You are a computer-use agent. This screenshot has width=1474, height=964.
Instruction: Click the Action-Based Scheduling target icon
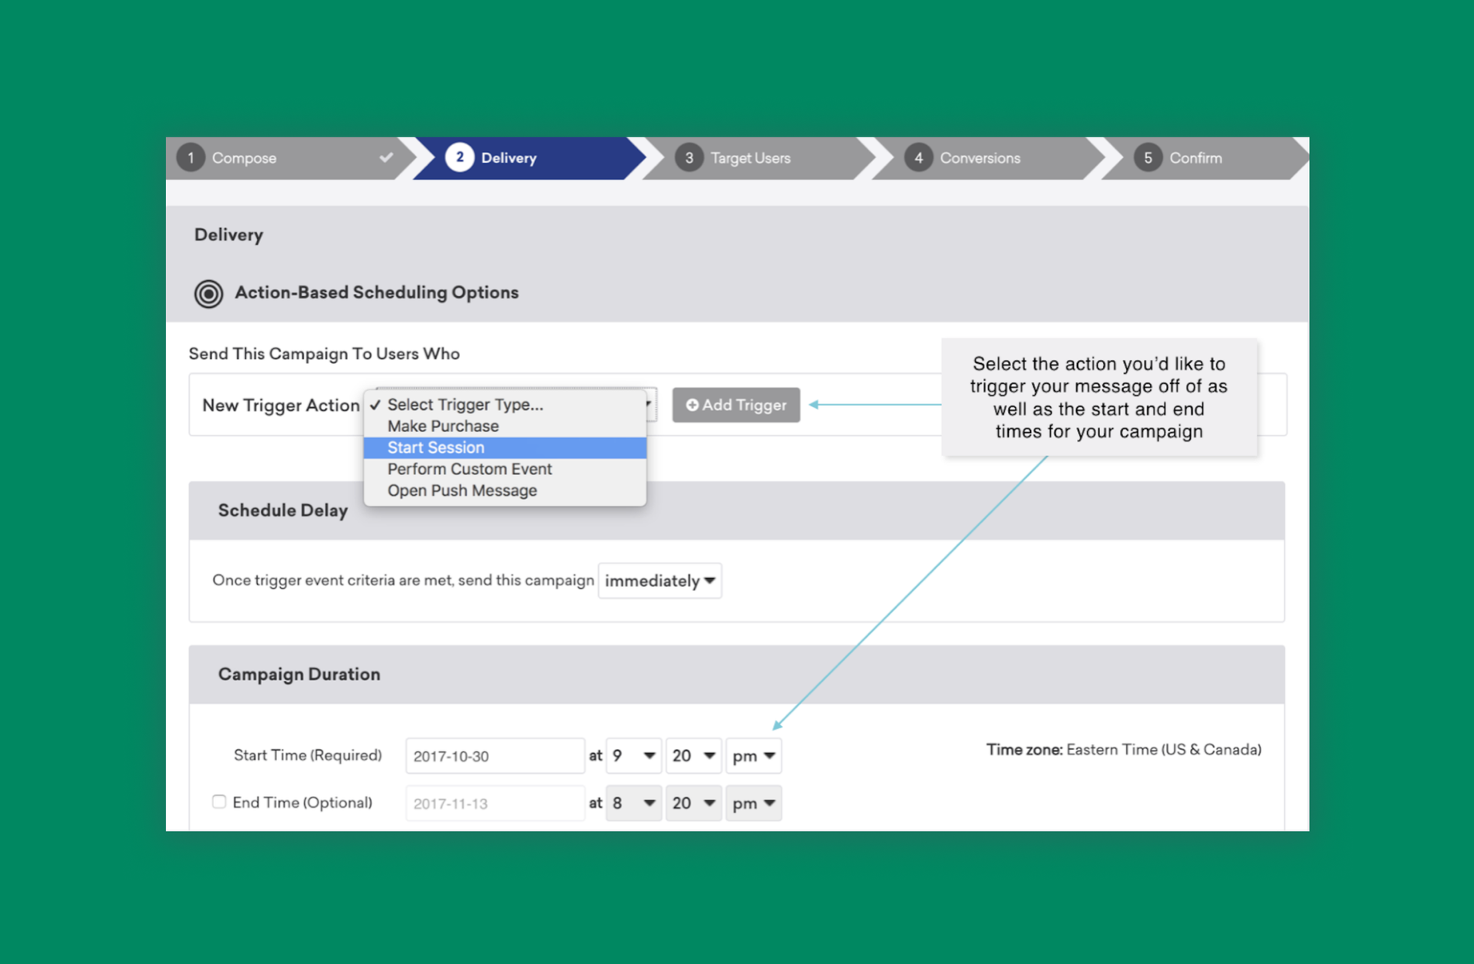(208, 293)
